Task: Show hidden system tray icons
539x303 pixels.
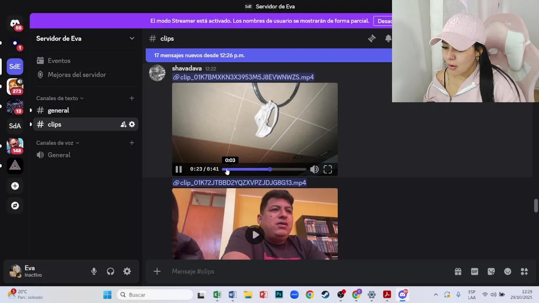Action: pos(436,295)
